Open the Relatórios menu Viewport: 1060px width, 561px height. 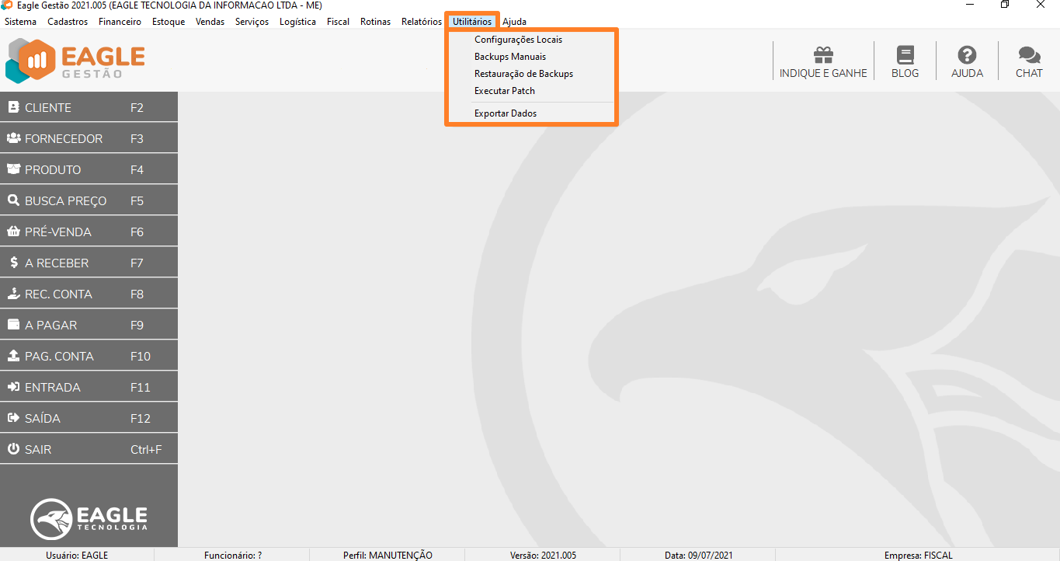pyautogui.click(x=421, y=22)
